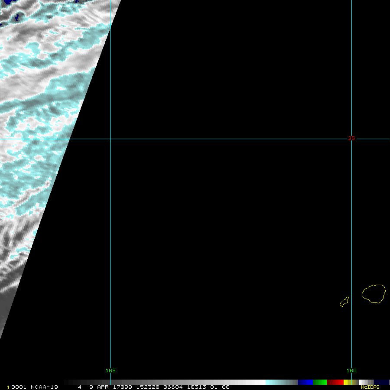Viewport: 390px width, 390px height.
Task: Click the green 160 longitude label
Action: [x=351, y=370]
